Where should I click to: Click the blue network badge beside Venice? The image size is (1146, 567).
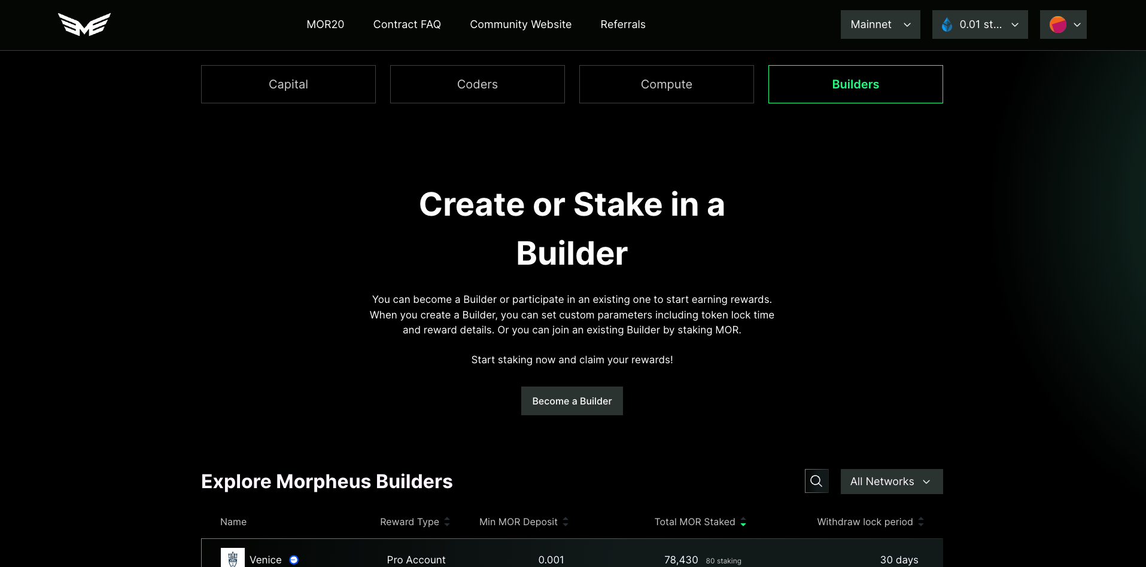294,560
